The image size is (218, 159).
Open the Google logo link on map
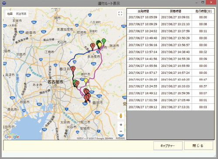click(x=12, y=136)
